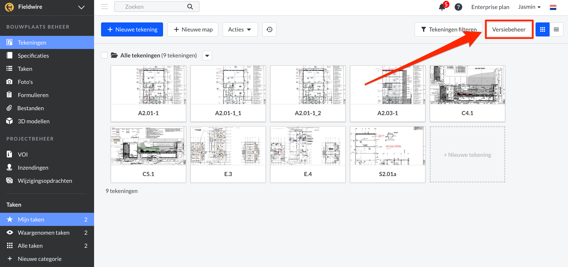Open the help question mark icon
This screenshot has height=267, width=568.
458,7
